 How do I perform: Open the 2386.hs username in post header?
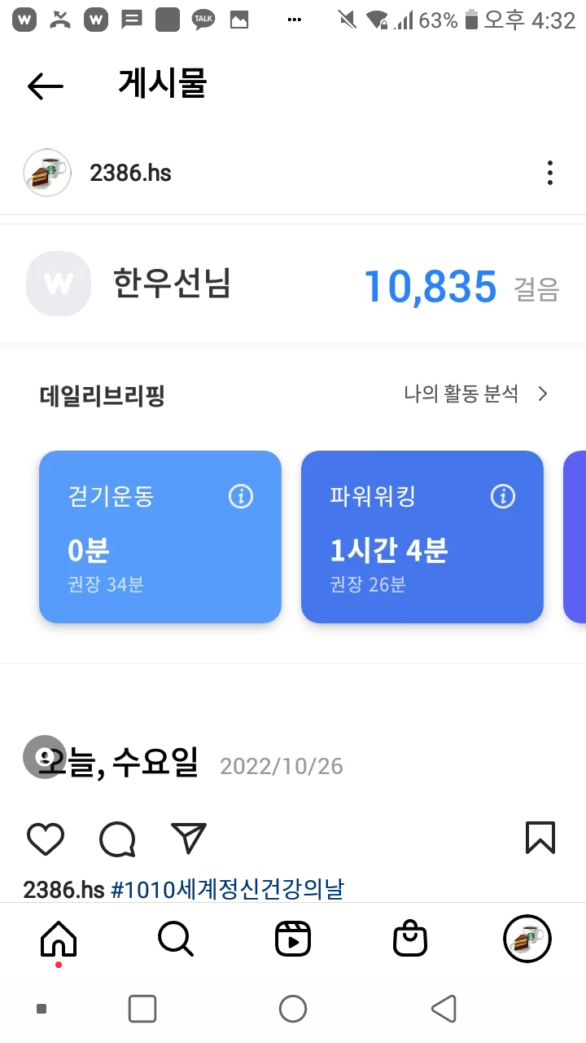click(x=130, y=173)
